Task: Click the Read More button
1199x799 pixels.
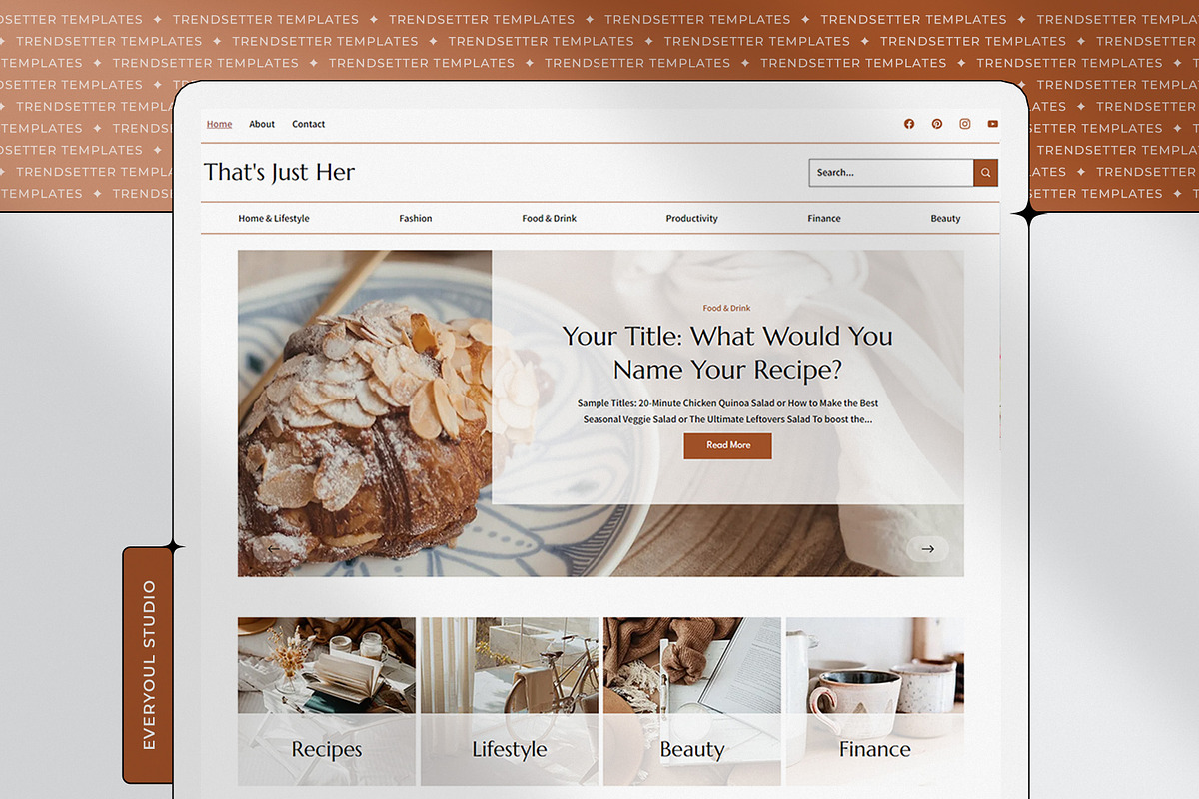Action: click(x=727, y=445)
